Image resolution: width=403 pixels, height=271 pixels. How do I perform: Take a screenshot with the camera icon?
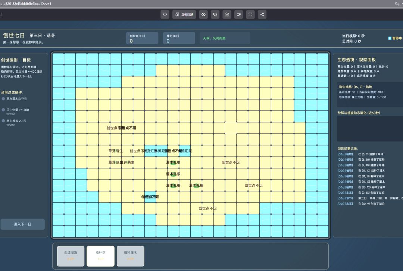click(x=227, y=15)
